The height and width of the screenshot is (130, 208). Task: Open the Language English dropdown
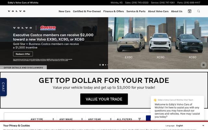[x=190, y=125]
